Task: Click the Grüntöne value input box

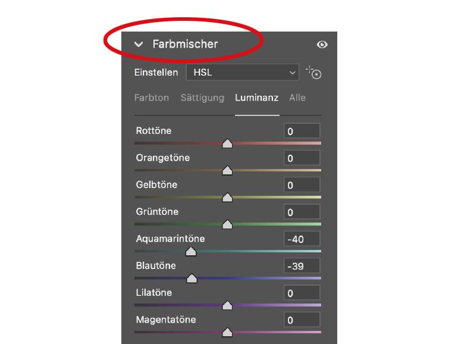Action: (x=302, y=212)
